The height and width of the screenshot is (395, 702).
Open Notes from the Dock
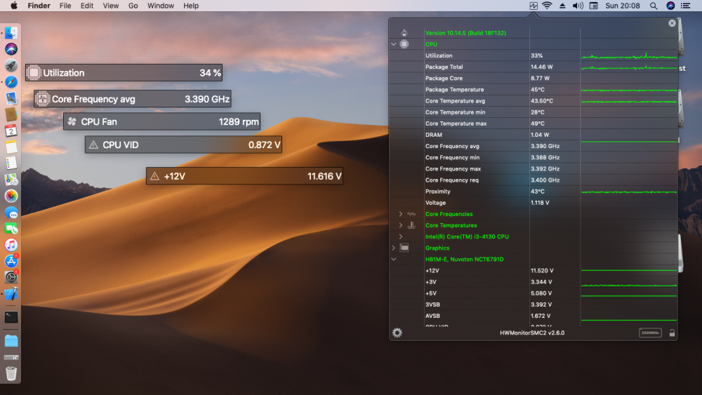pos(11,147)
